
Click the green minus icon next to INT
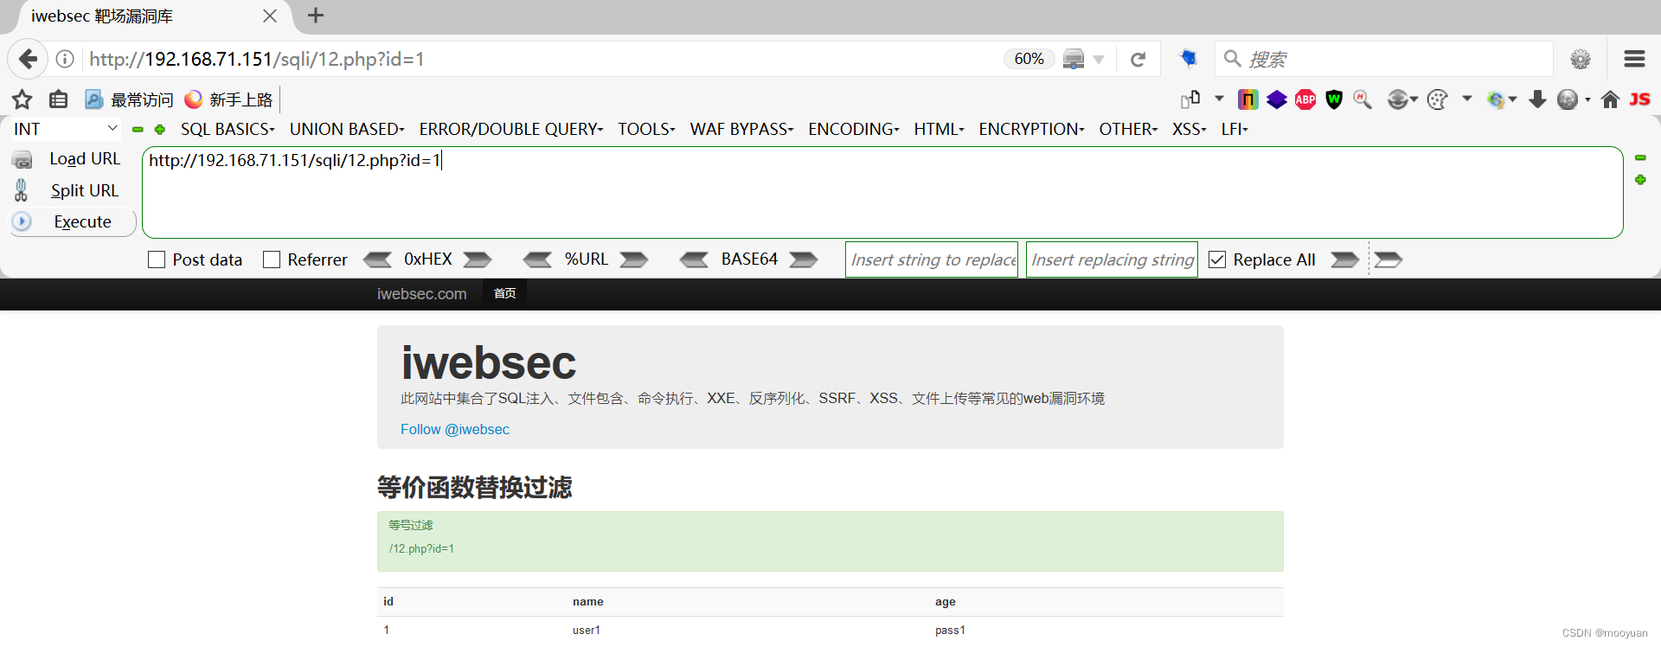click(x=138, y=129)
